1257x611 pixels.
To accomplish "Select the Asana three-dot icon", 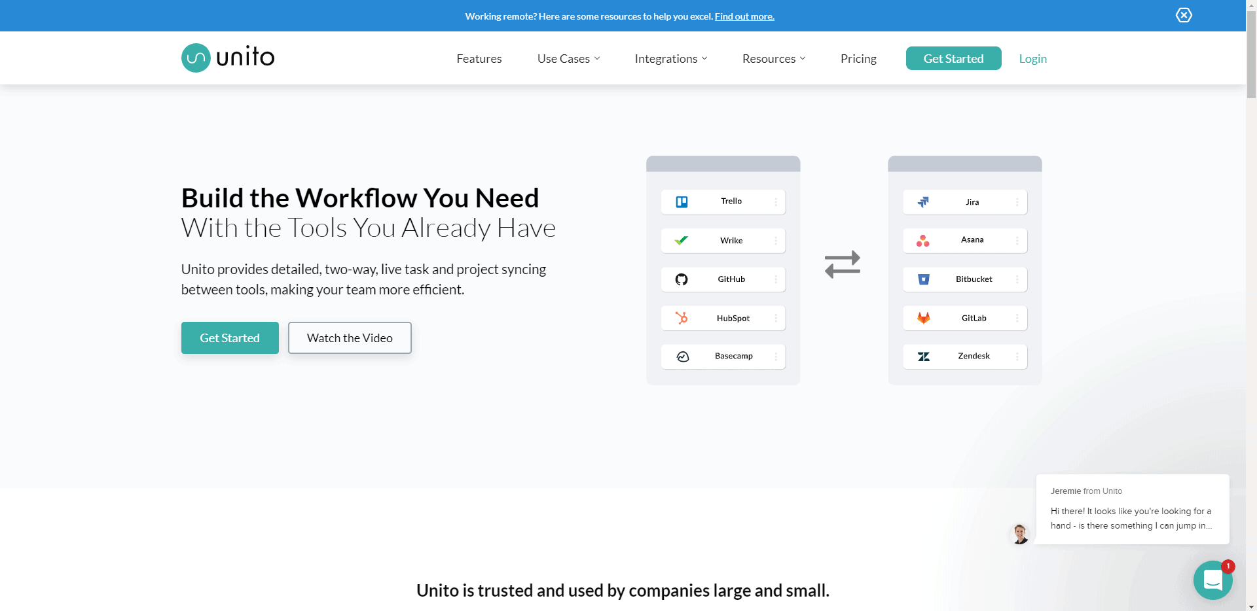I will pos(923,241).
